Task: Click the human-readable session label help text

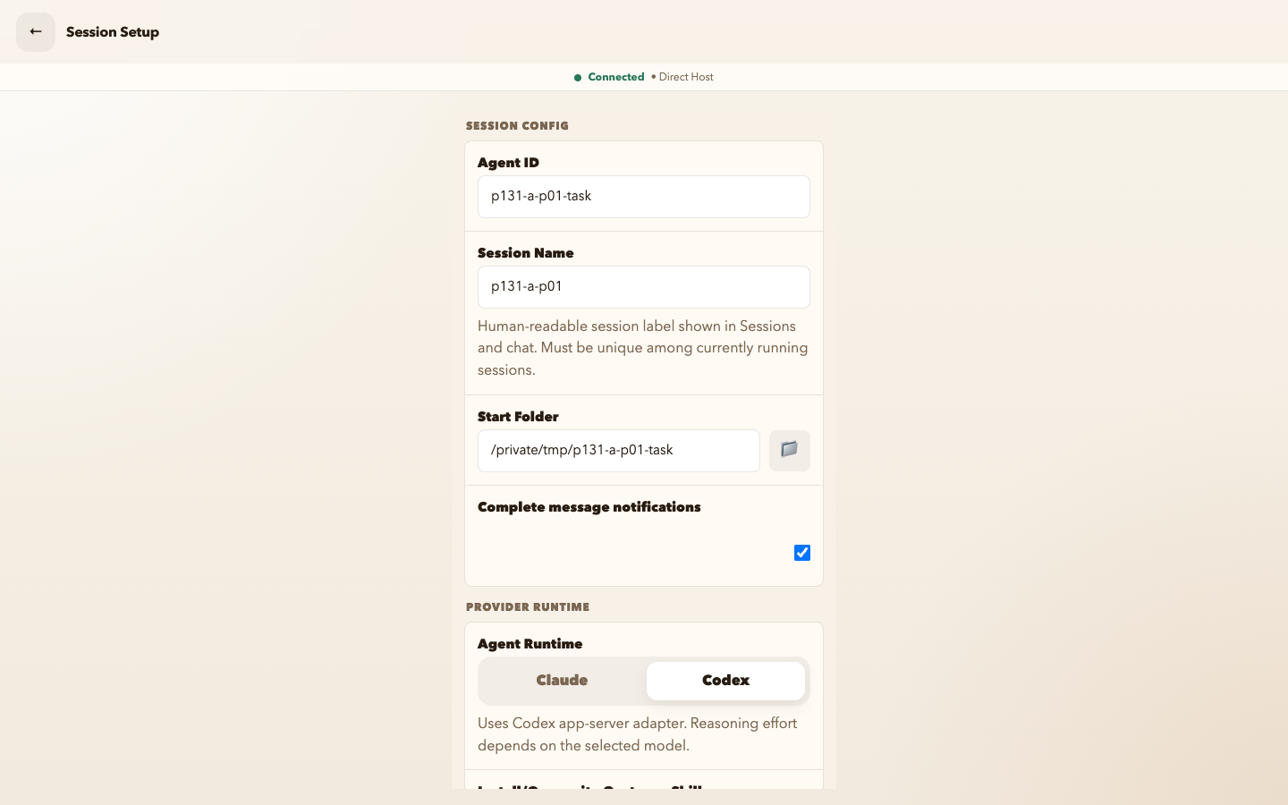Action: click(x=643, y=348)
